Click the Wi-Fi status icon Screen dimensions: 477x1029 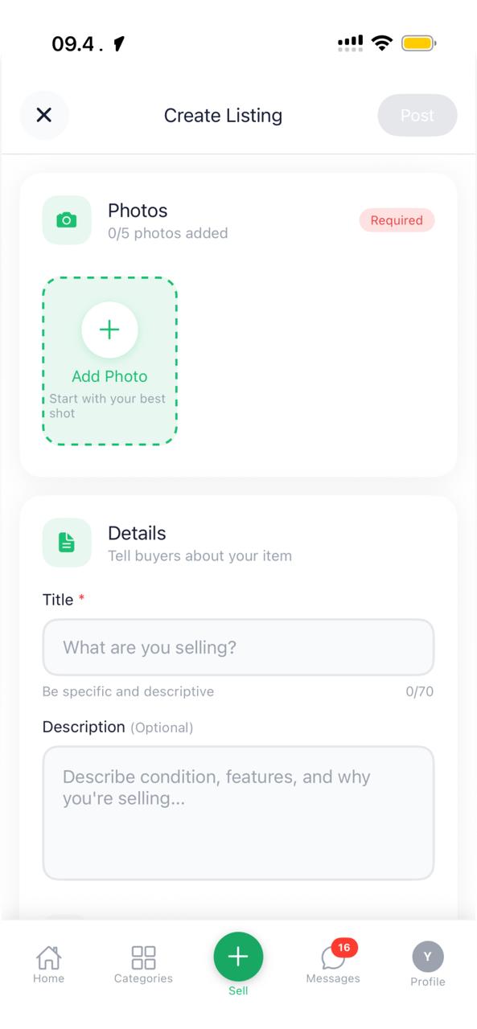(384, 41)
